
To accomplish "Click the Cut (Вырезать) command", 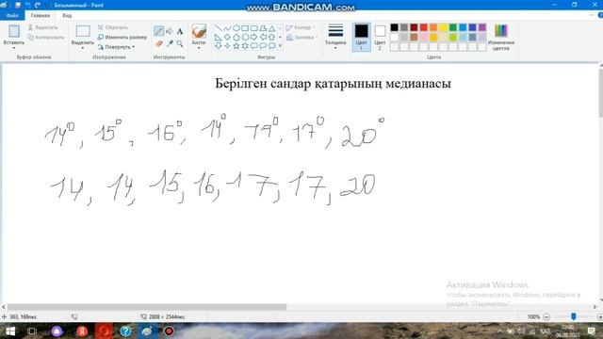I will tap(43, 27).
